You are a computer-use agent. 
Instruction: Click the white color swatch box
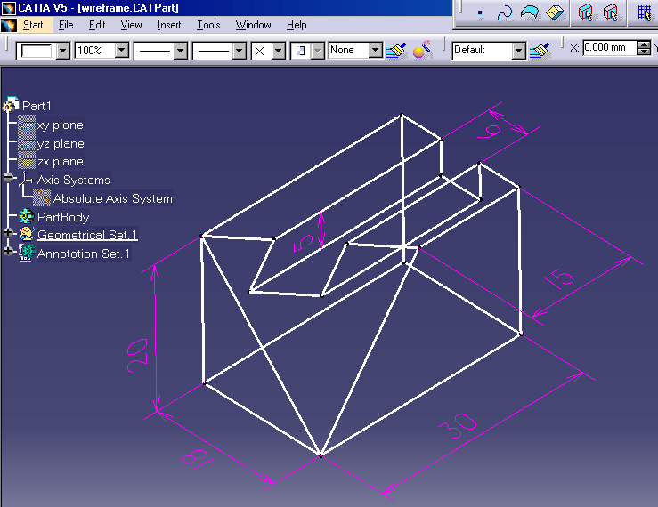coord(37,52)
